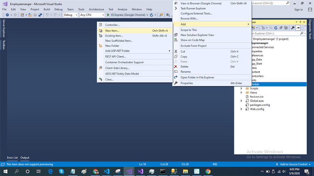
Task: Click the Navigate Backward arrow icon
Action: tap(7, 15)
